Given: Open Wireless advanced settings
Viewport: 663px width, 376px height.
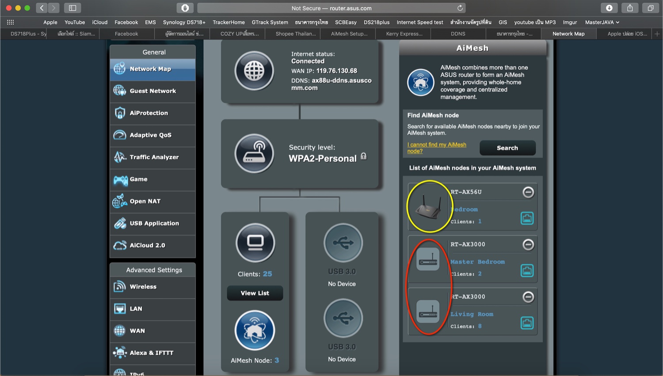Looking at the screenshot, I should point(152,287).
